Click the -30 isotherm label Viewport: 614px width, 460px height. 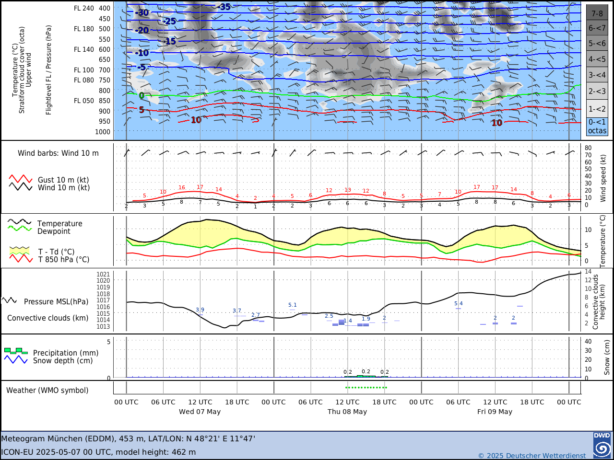[142, 13]
